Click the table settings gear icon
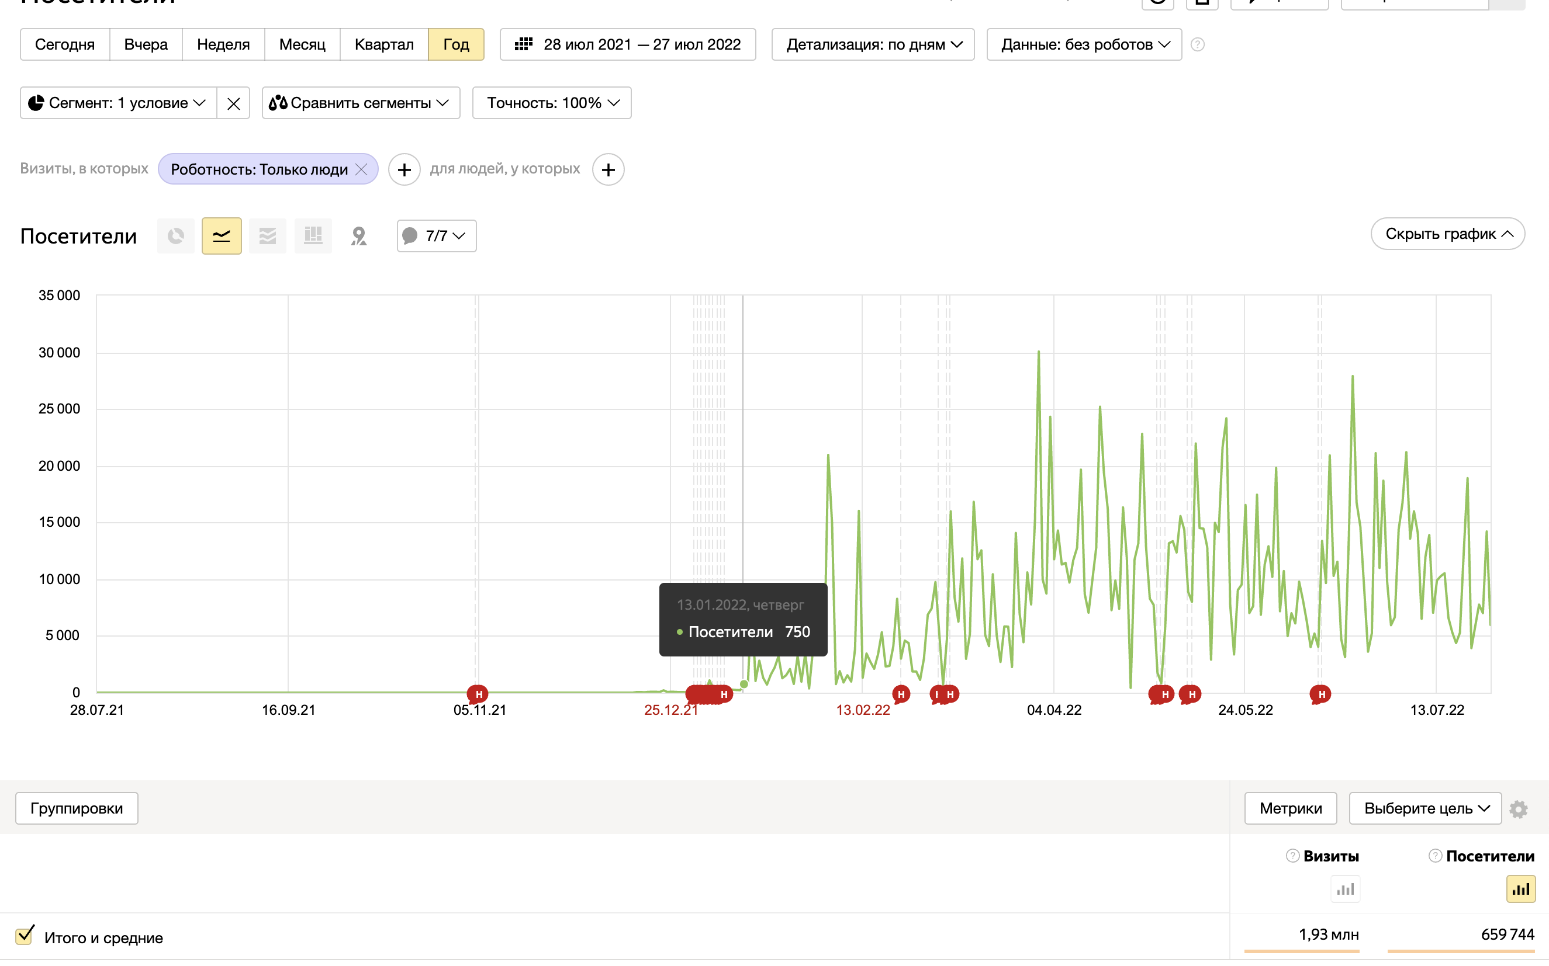Image resolution: width=1549 pixels, height=966 pixels. pyautogui.click(x=1519, y=809)
